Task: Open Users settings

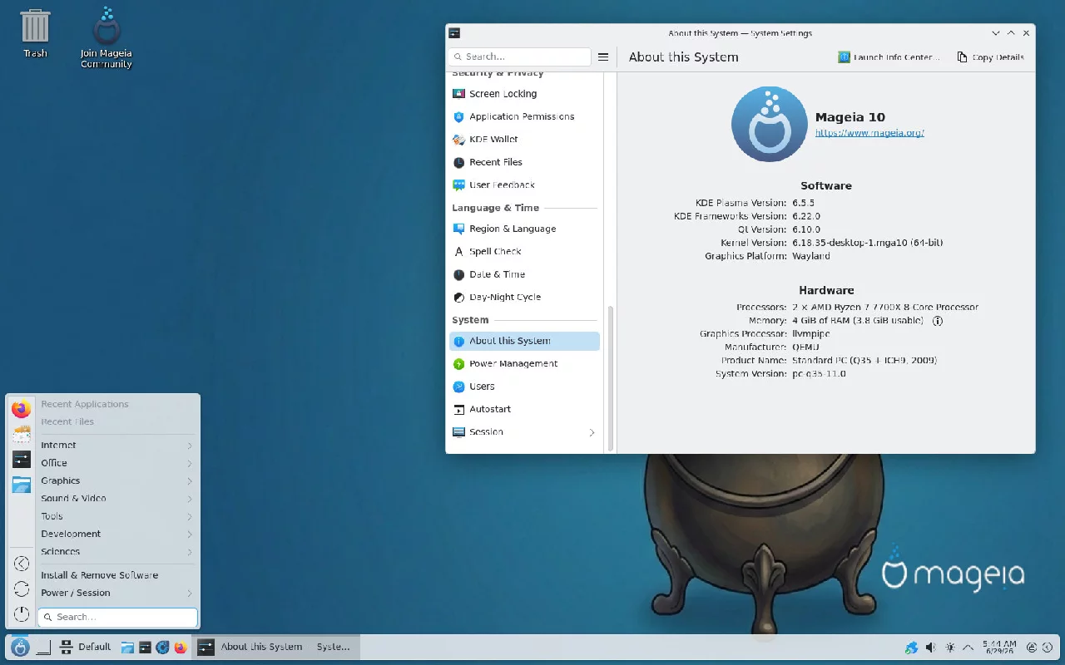Action: (x=524, y=387)
